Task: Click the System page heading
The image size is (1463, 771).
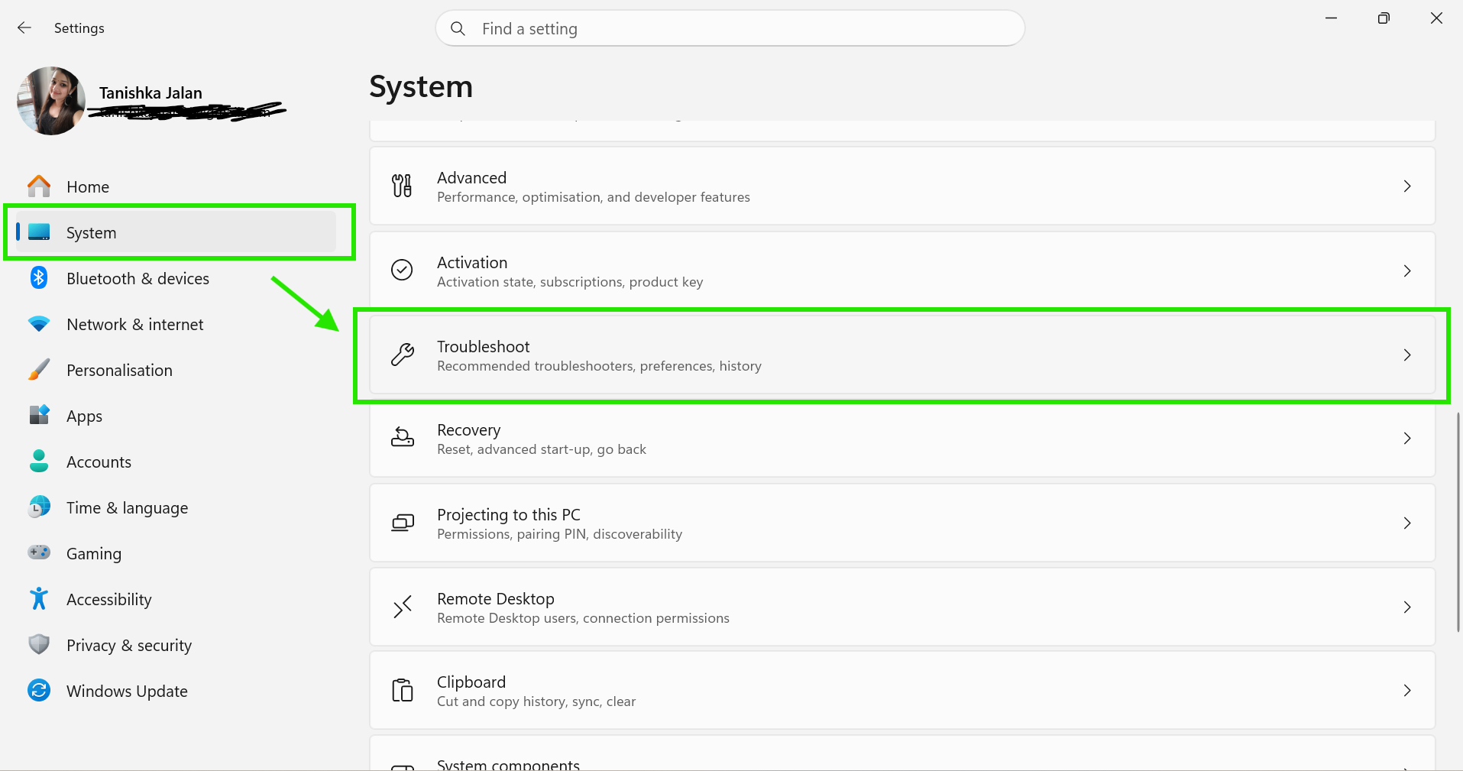Action: point(421,86)
